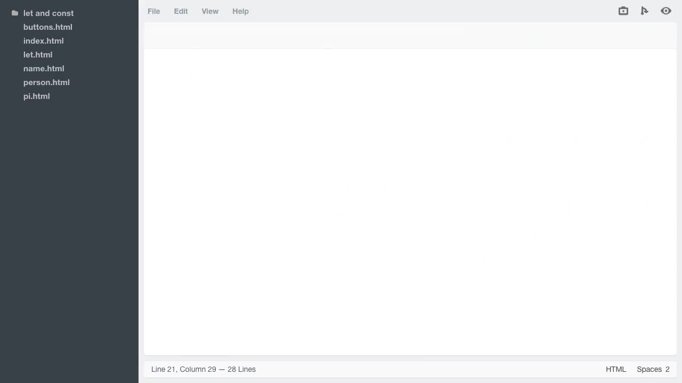The height and width of the screenshot is (383, 682).
Task: Click the HTML mode indicator
Action: [616, 369]
